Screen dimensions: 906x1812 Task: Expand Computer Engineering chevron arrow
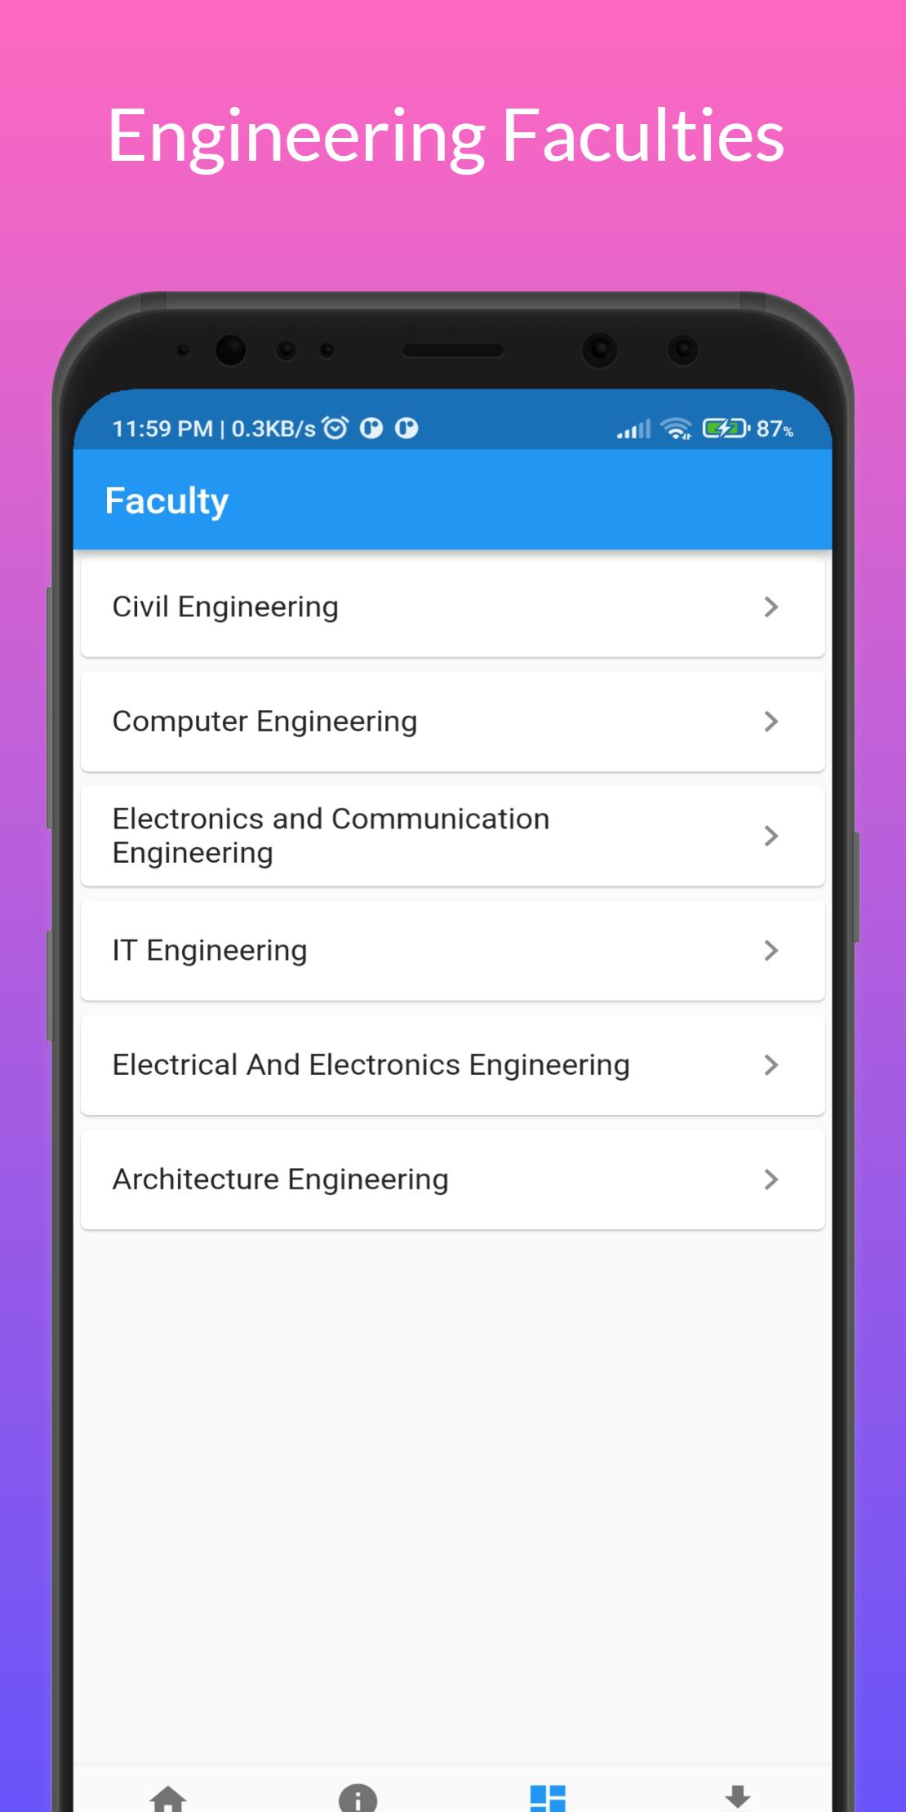[x=771, y=722]
